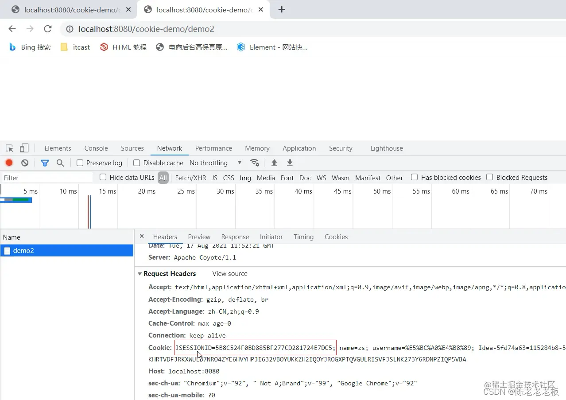Toggle the device toolbar icon
The image size is (566, 400).
pyautogui.click(x=24, y=148)
